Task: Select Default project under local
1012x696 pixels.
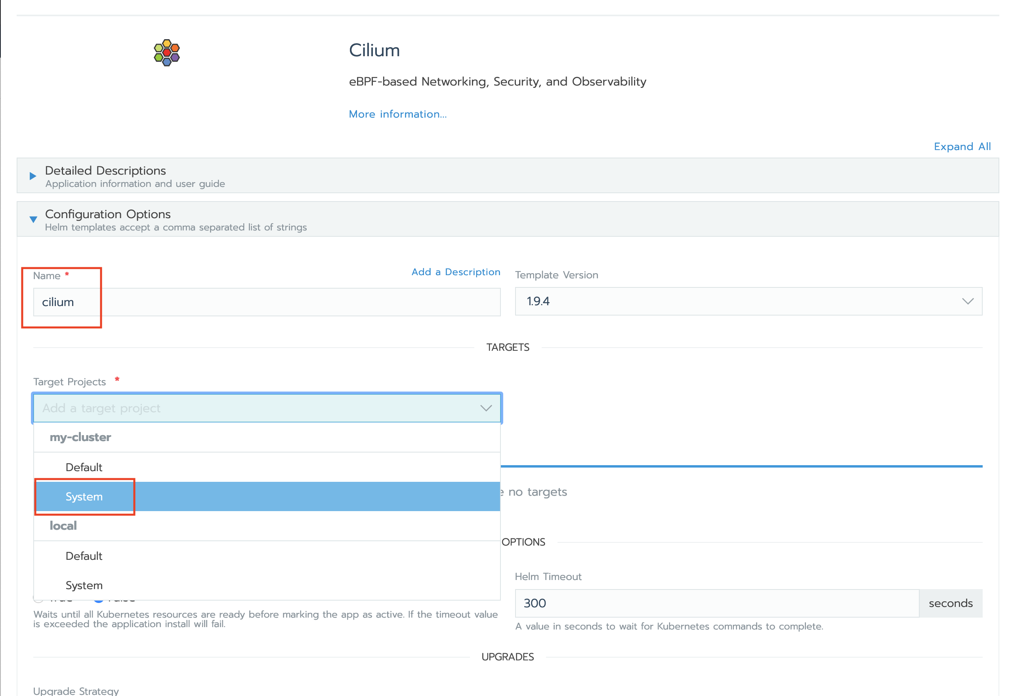Action: pyautogui.click(x=267, y=556)
